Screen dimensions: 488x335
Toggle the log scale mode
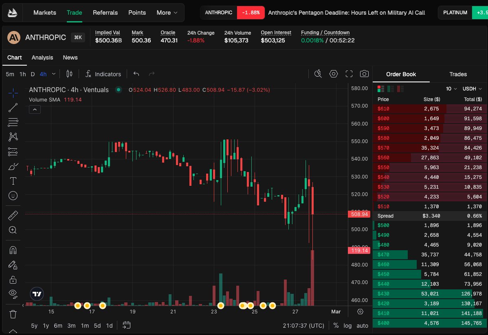tap(347, 325)
